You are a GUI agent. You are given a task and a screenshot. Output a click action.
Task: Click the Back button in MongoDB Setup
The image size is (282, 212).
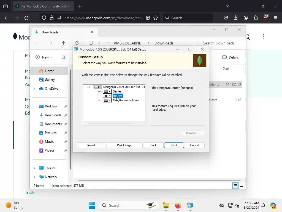pyautogui.click(x=153, y=145)
